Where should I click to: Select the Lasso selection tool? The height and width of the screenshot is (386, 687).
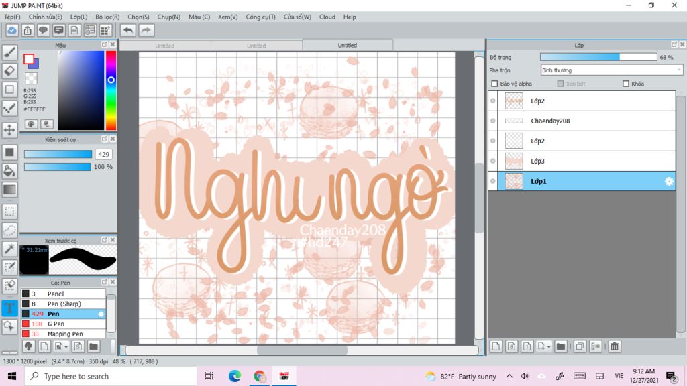coord(9,231)
